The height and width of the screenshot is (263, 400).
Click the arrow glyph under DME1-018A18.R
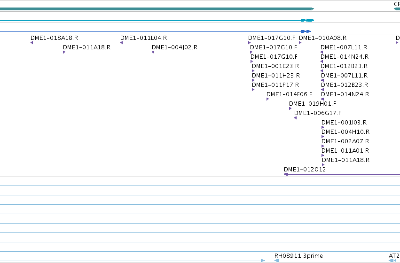pos(31,43)
